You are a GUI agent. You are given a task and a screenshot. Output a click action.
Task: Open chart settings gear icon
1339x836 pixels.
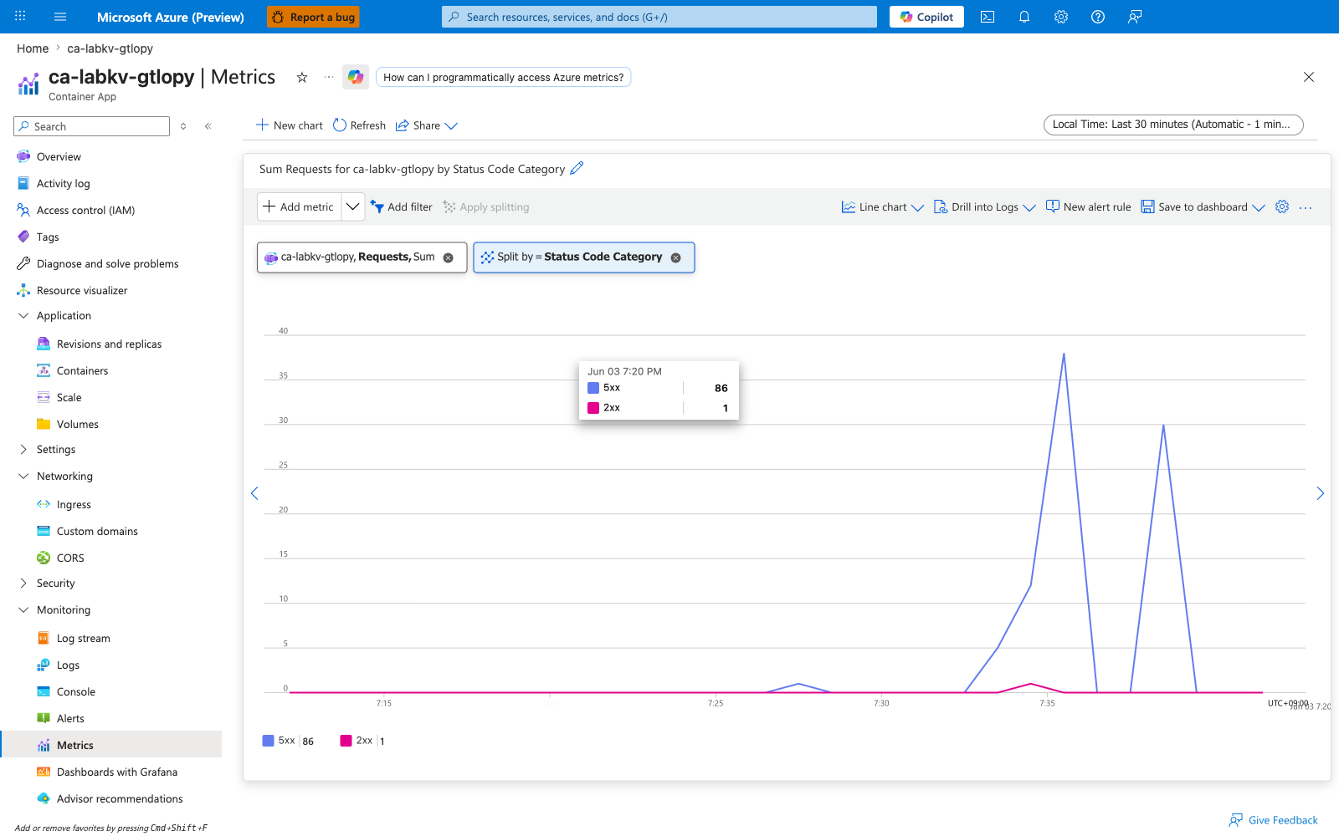pos(1282,206)
